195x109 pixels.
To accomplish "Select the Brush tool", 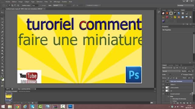I will click(2, 35).
